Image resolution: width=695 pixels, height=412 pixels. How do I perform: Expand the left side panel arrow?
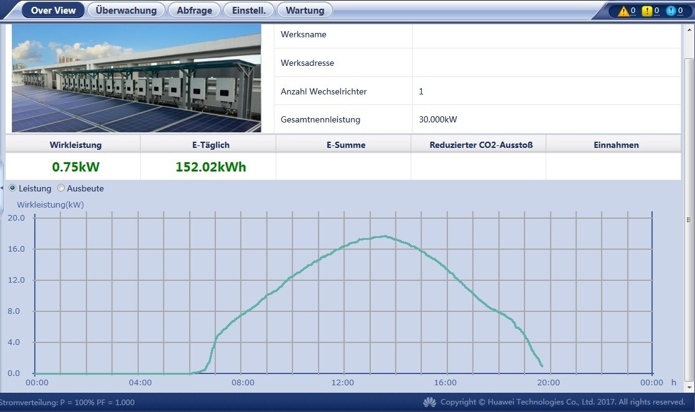point(2,186)
